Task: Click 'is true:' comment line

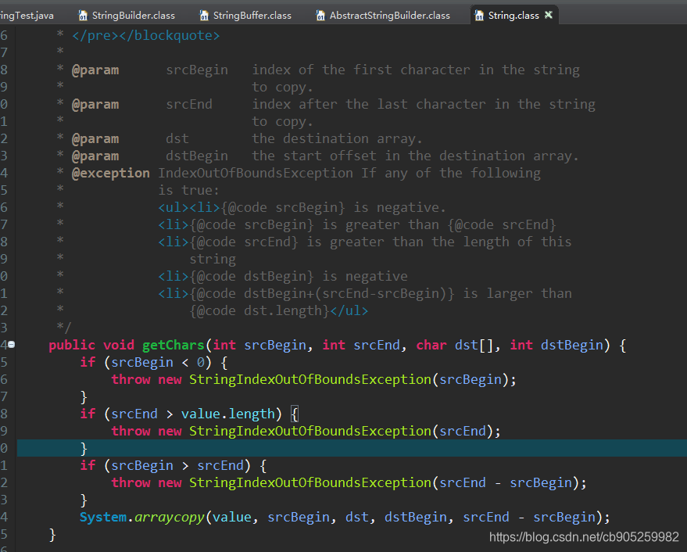Action: [188, 190]
